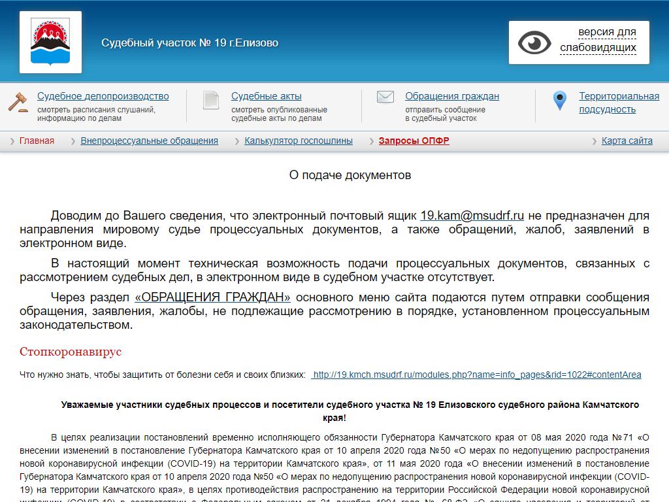The height and width of the screenshot is (502, 669).
Task: Click the envelope icon for citizen appeals
Action: pos(385,97)
